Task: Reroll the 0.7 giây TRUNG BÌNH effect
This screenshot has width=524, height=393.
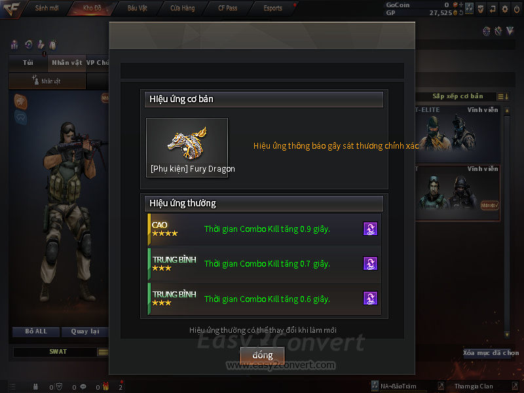Action: 370,263
